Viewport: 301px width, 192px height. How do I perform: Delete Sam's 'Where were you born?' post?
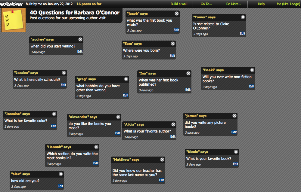(x=173, y=44)
